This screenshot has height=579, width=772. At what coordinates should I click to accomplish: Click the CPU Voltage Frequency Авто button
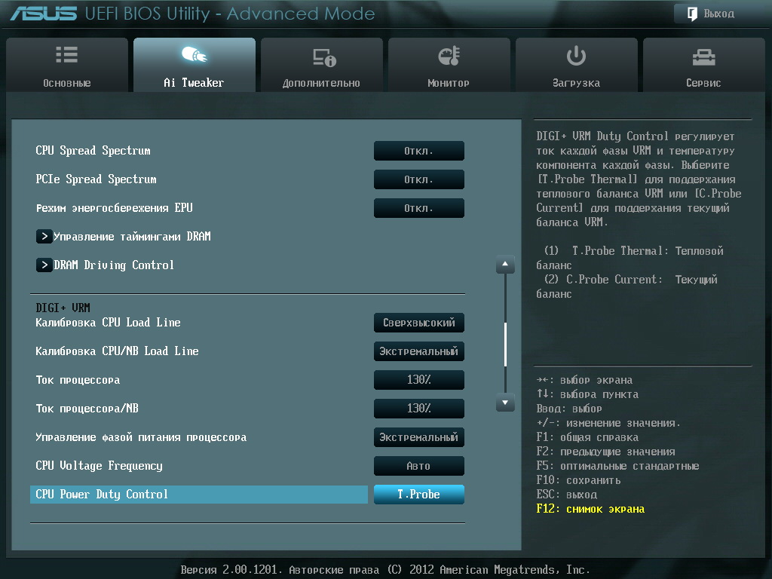click(418, 466)
